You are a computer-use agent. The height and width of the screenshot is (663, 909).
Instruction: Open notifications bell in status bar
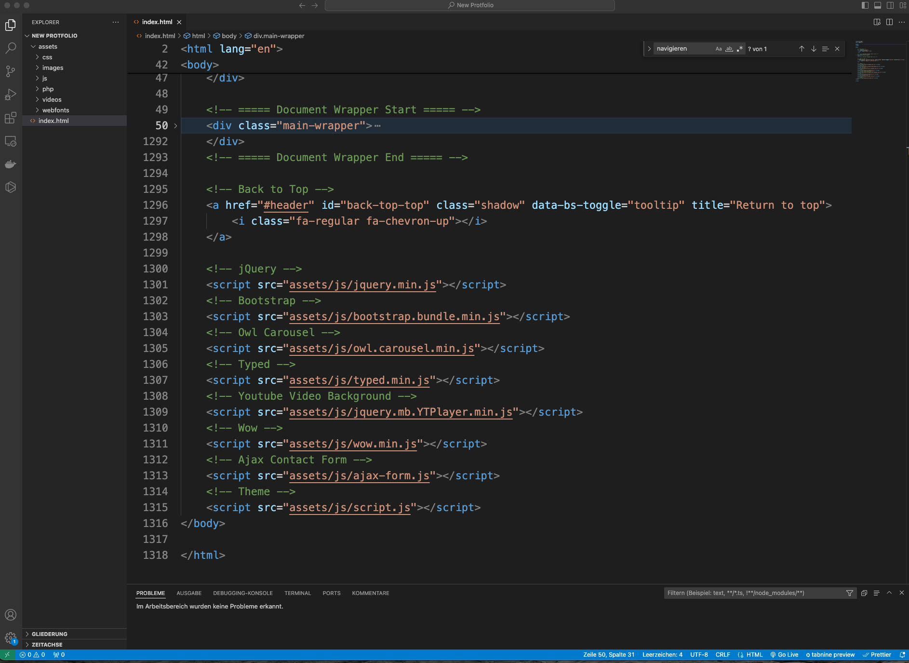(x=902, y=655)
